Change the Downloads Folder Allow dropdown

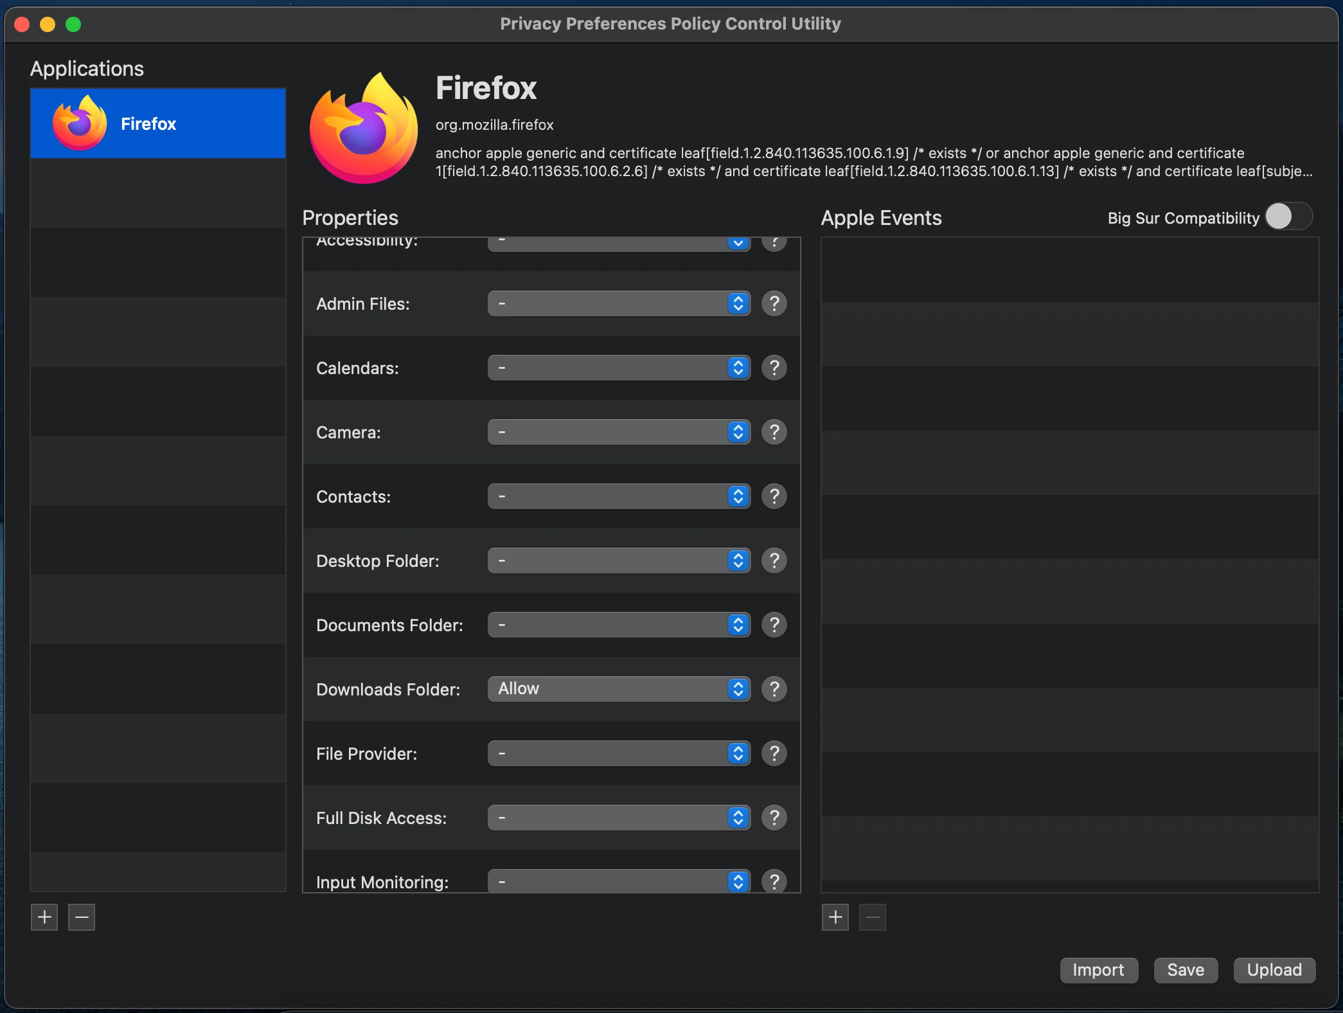point(619,689)
